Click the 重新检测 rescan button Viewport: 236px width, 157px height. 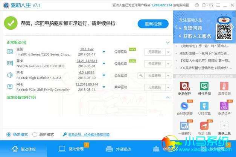[x=153, y=24]
